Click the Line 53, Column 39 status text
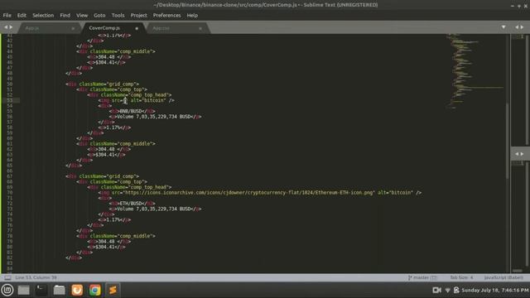This screenshot has height=298, width=530. click(36, 277)
